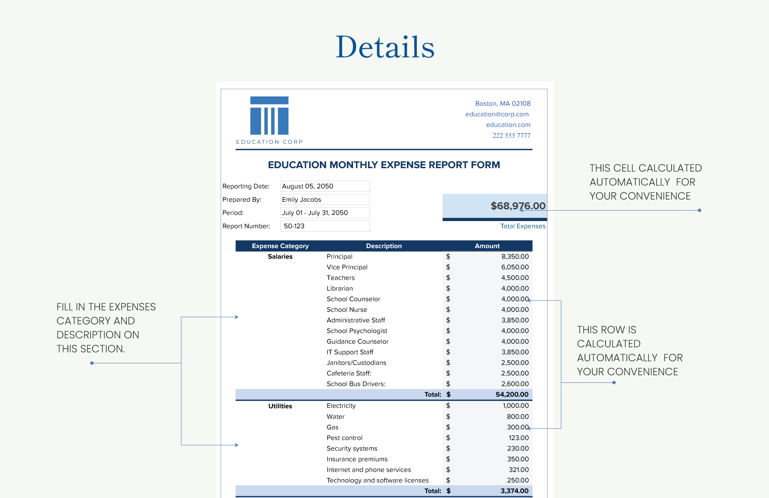
Task: Select the IT Support Staff description cell
Action: point(350,352)
